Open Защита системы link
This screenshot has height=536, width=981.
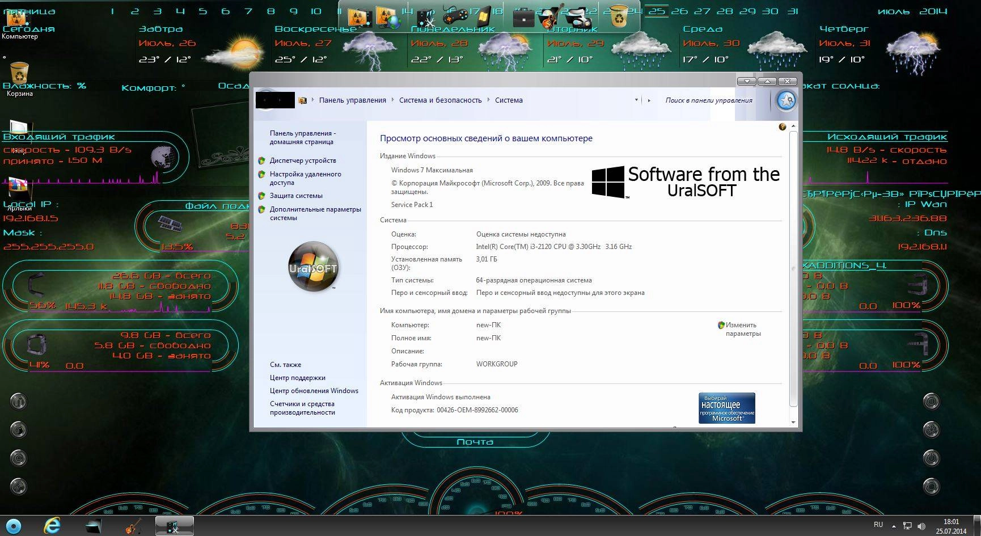tap(296, 196)
